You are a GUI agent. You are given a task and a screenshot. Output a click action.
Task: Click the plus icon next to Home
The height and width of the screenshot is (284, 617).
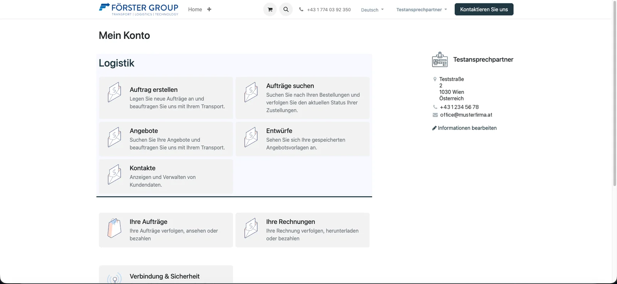(209, 9)
